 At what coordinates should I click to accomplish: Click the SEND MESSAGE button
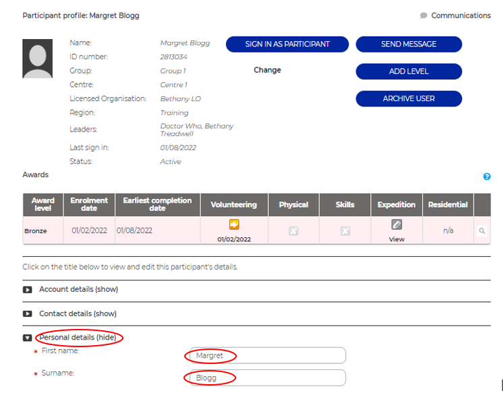[409, 44]
